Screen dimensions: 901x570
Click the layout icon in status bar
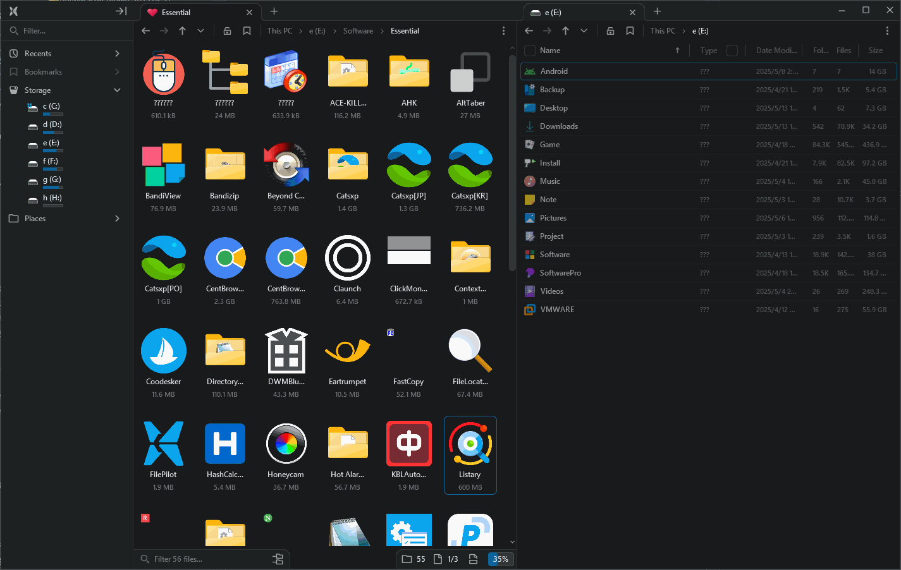pyautogui.click(x=473, y=559)
